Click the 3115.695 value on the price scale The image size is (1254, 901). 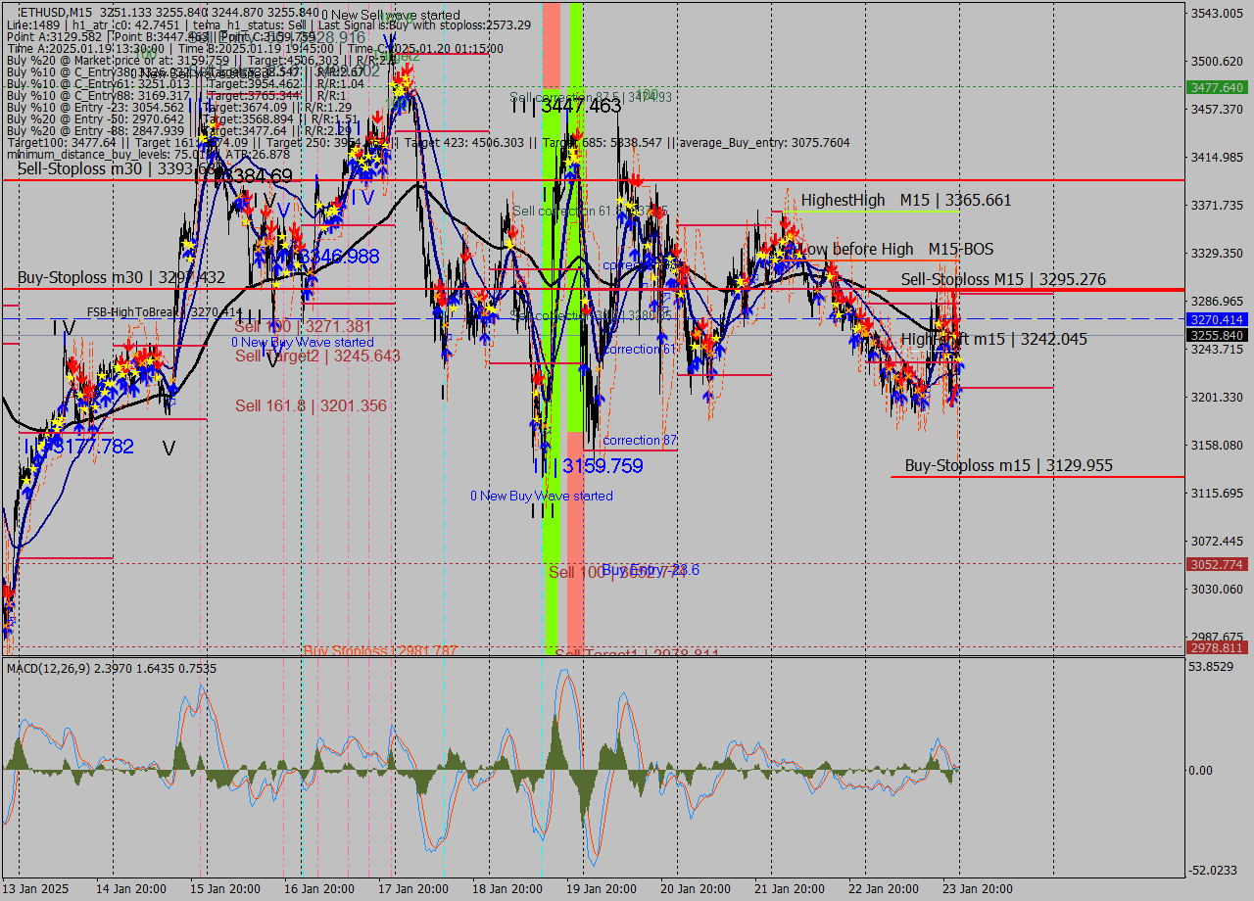(1218, 493)
